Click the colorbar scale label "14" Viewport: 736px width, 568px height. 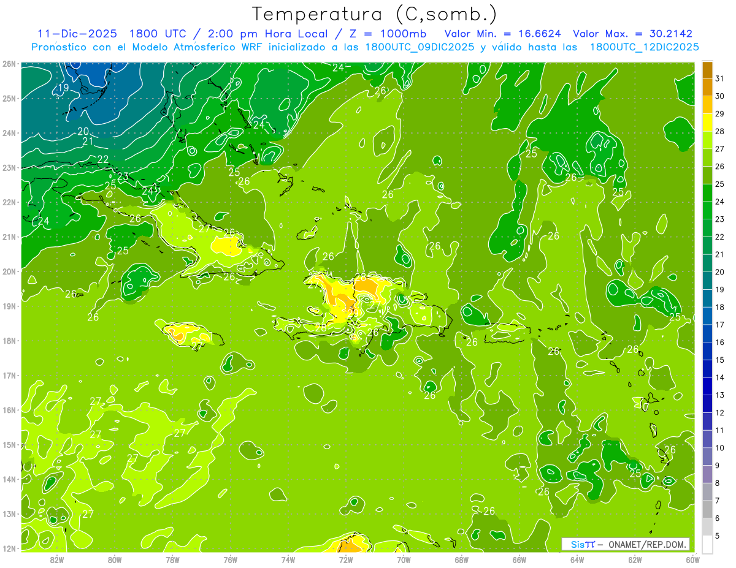pyautogui.click(x=720, y=377)
